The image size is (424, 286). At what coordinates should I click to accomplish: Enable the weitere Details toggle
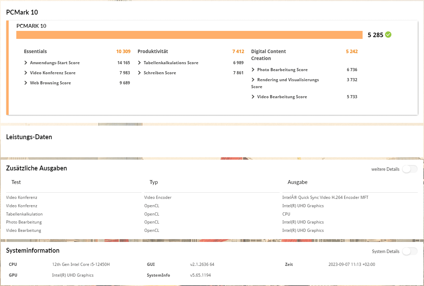tap(409, 169)
